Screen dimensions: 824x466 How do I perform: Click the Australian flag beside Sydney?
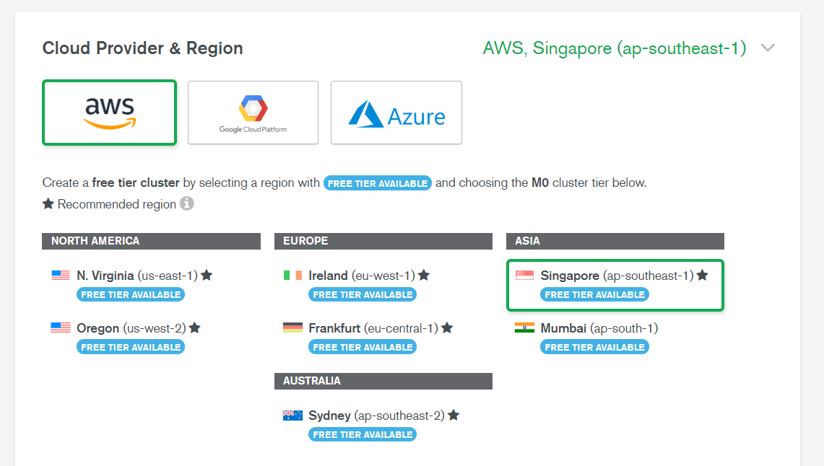point(292,416)
